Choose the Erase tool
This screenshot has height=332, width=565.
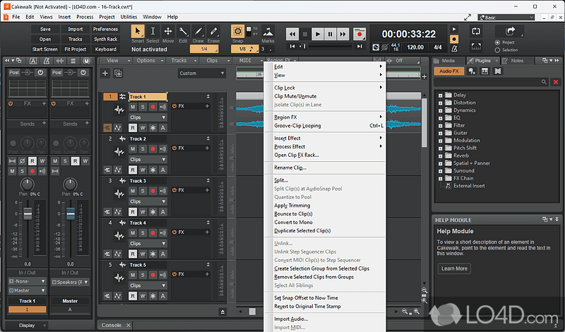pyautogui.click(x=213, y=31)
